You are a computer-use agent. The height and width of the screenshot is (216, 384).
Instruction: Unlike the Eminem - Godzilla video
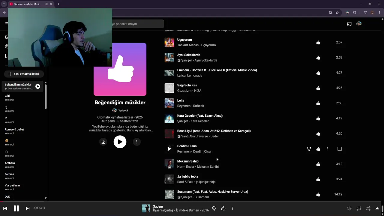coord(318,73)
